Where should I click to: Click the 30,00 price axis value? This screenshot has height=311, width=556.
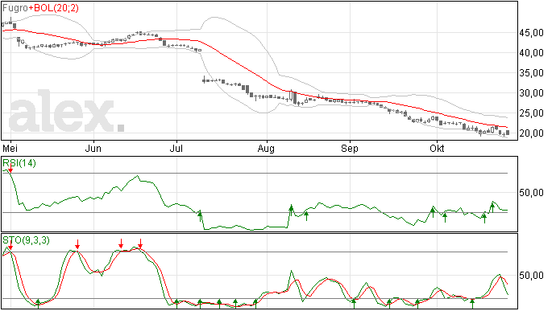(532, 93)
